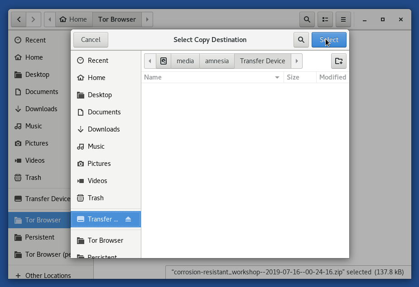Open Recent in the dialog sidebar
The image size is (419, 287).
tap(106, 61)
